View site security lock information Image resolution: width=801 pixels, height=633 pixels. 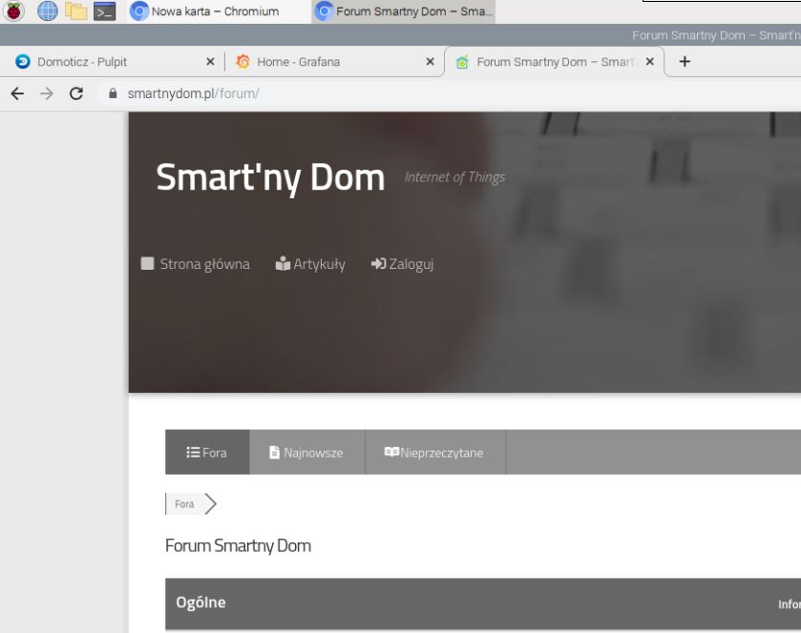pyautogui.click(x=113, y=93)
